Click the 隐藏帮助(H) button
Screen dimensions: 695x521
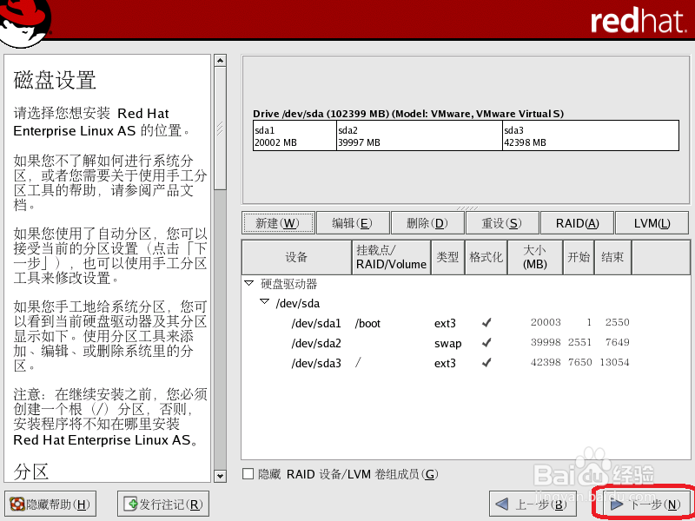50,505
